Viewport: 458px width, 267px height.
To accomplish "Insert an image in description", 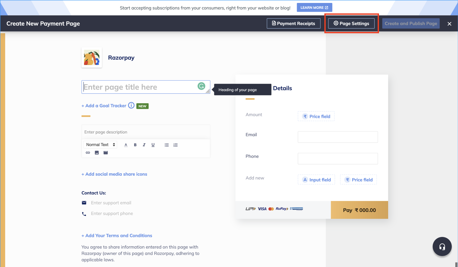I will pos(97,153).
